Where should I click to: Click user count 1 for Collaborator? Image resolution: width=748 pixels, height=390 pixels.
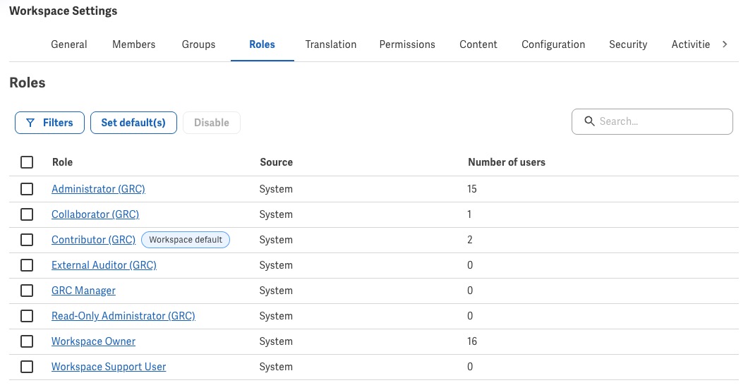click(469, 214)
